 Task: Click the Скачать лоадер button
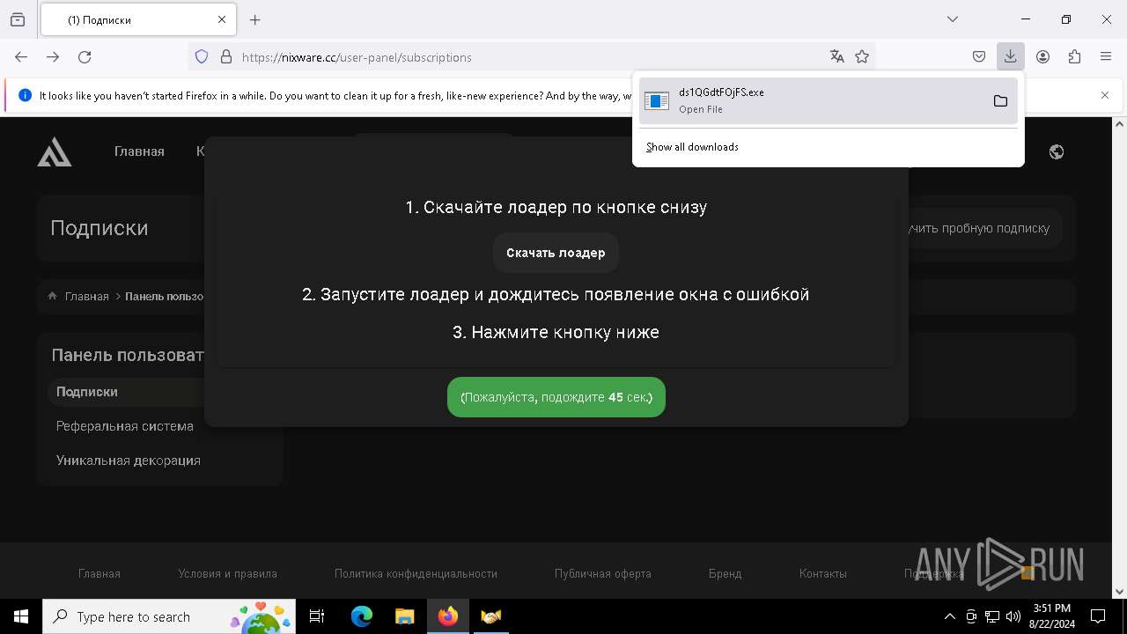(x=556, y=253)
